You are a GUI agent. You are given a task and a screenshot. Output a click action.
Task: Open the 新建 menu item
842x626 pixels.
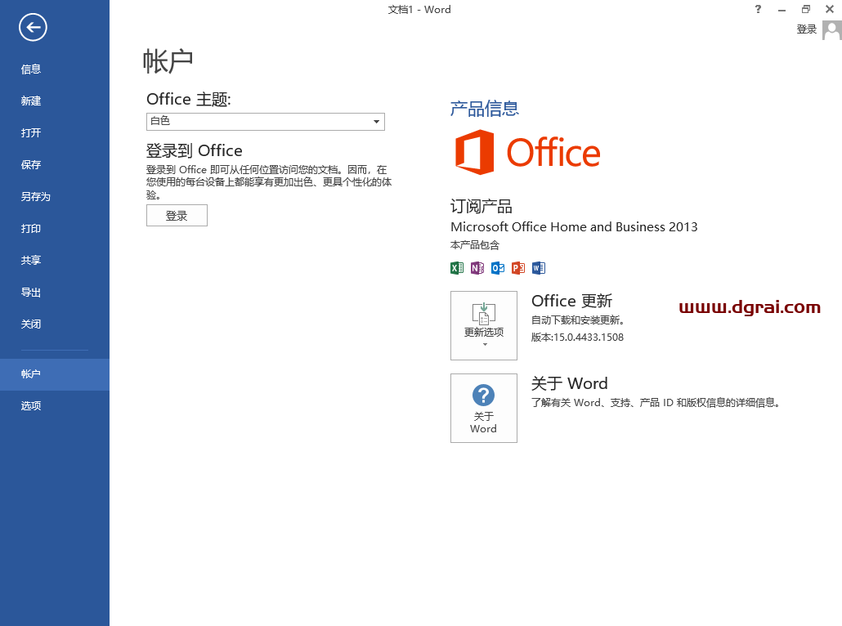(x=55, y=101)
